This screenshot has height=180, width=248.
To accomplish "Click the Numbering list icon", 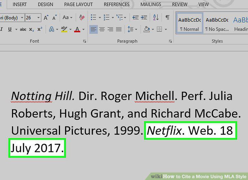I will 106,17.
